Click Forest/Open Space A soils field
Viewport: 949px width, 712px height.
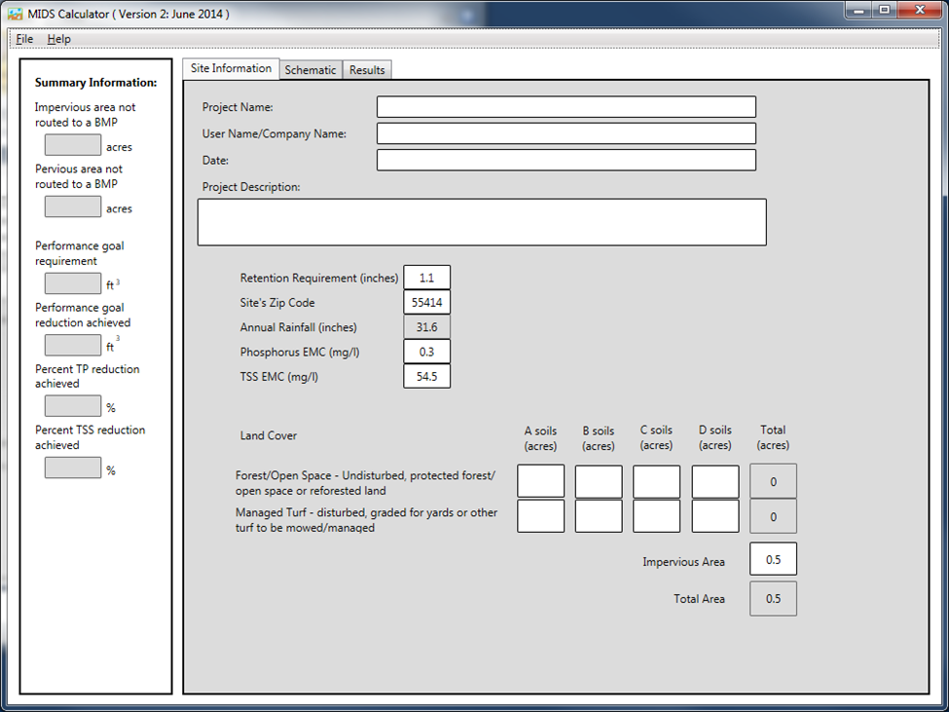[x=540, y=481]
